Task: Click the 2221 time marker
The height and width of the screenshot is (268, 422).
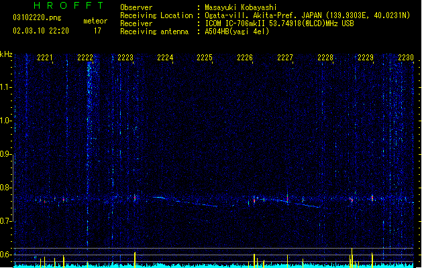Action: 45,58
